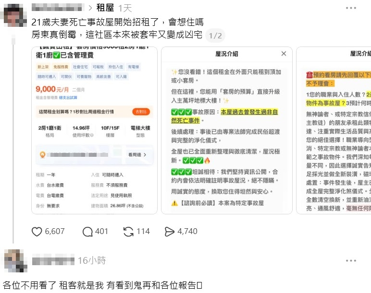
Task: Click the 不須服務費 service fee value
Action: [117, 185]
